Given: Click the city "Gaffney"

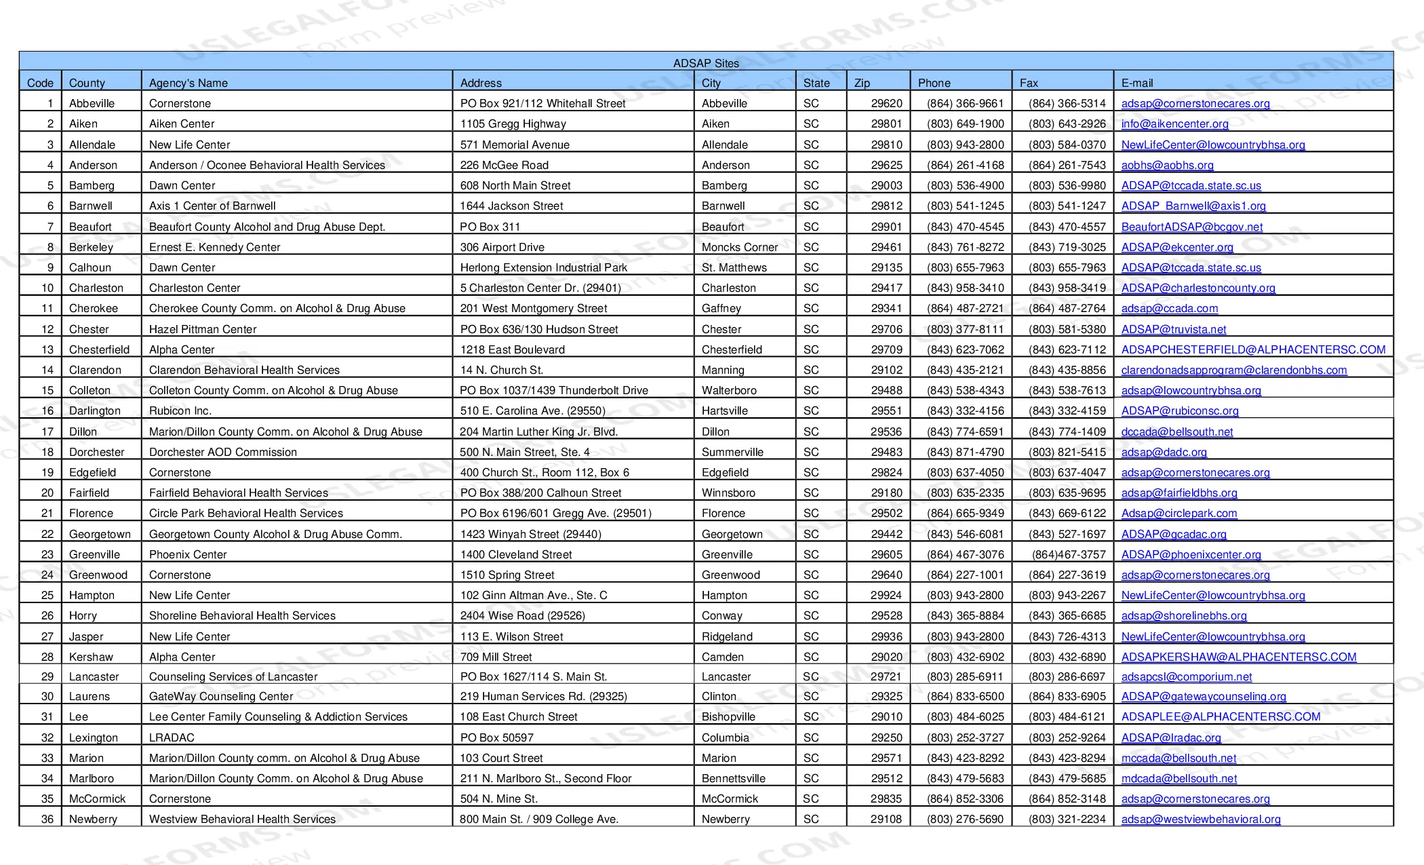Looking at the screenshot, I should [x=721, y=309].
